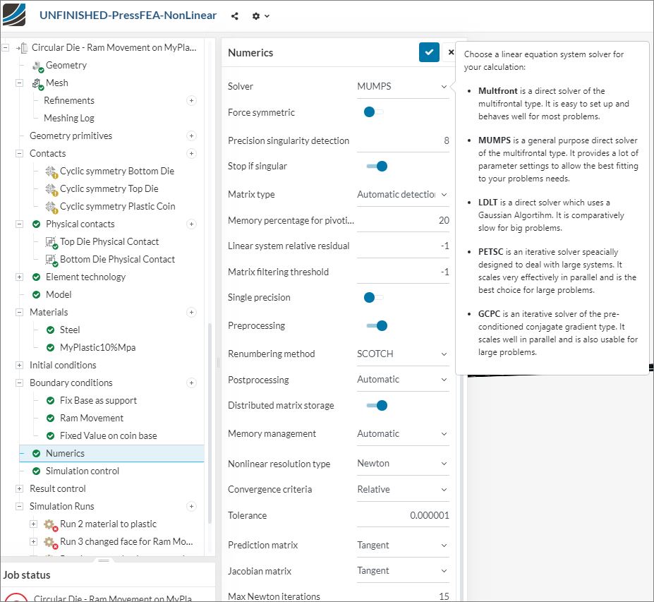Turn off the Stop if singular toggle
654x602 pixels.
(x=377, y=167)
